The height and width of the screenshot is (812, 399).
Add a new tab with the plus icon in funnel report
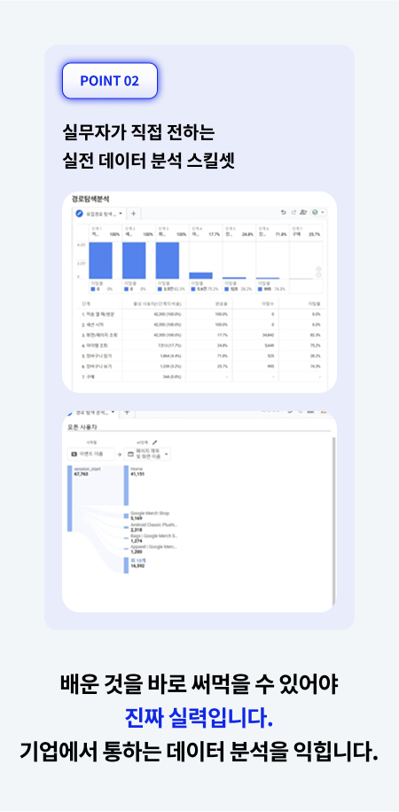(x=133, y=213)
